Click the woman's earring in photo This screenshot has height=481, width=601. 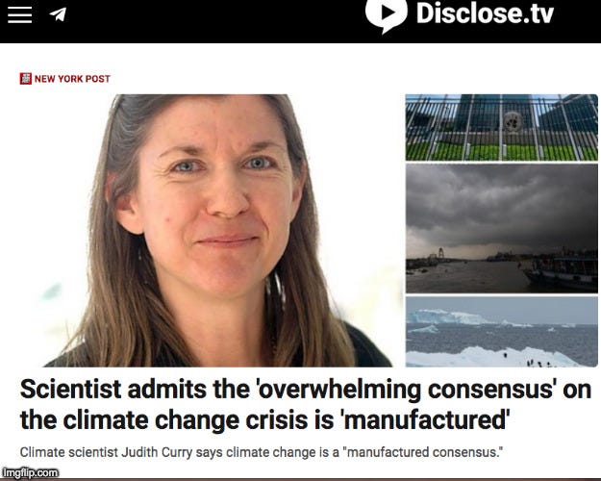pos(277,290)
